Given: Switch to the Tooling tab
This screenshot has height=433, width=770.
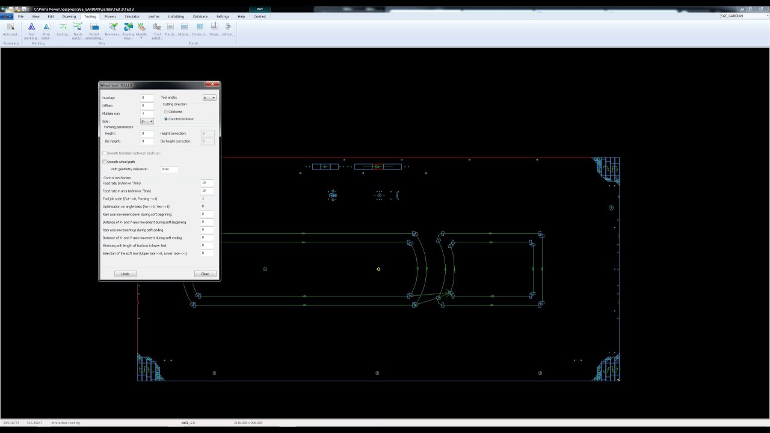Looking at the screenshot, I should [x=90, y=16].
